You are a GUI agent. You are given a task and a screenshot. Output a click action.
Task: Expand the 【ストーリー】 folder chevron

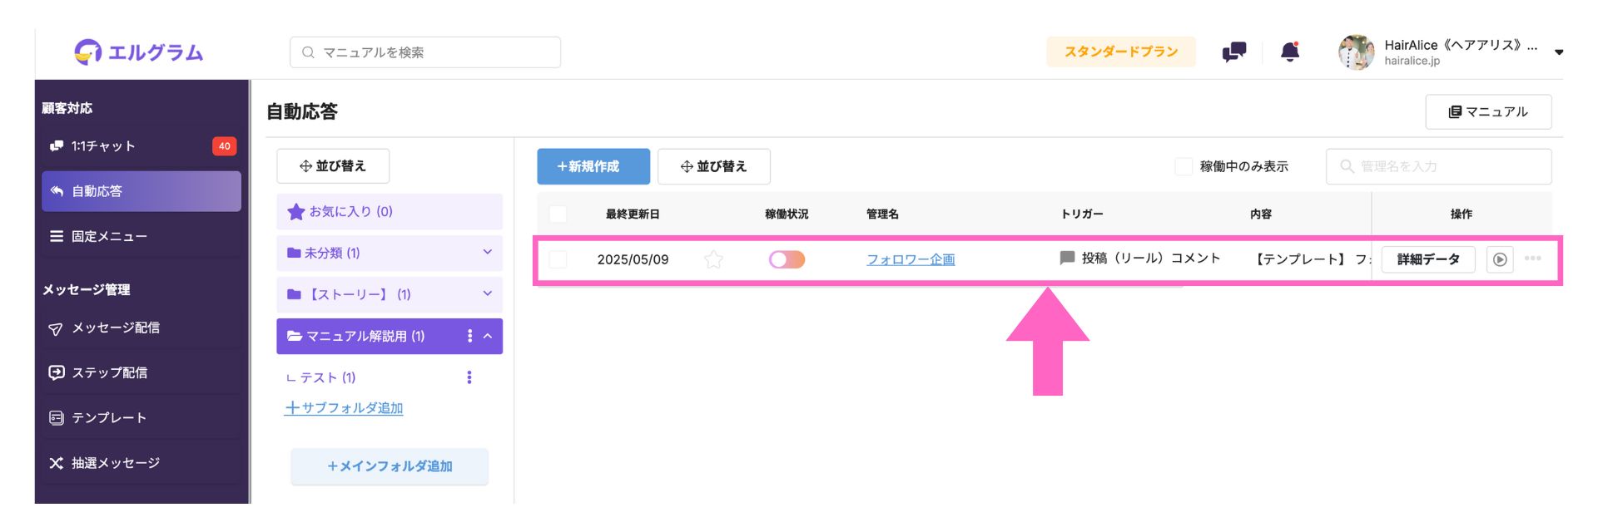488,293
